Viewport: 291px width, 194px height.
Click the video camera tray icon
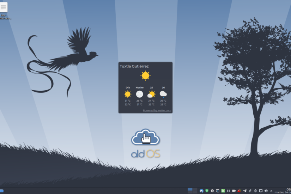tap(234, 191)
